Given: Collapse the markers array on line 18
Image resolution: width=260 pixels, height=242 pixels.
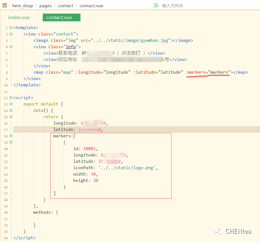Looking at the screenshot, I should click(11, 136).
